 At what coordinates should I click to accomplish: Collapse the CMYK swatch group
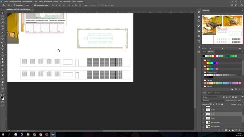[203, 66]
